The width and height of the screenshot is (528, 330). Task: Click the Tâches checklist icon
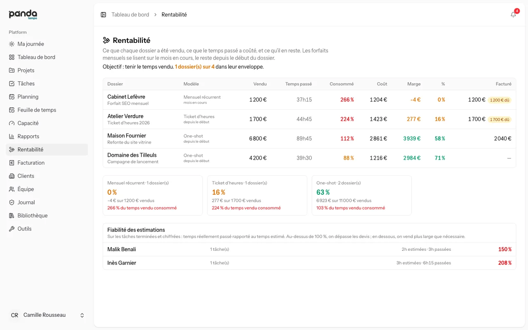12,84
